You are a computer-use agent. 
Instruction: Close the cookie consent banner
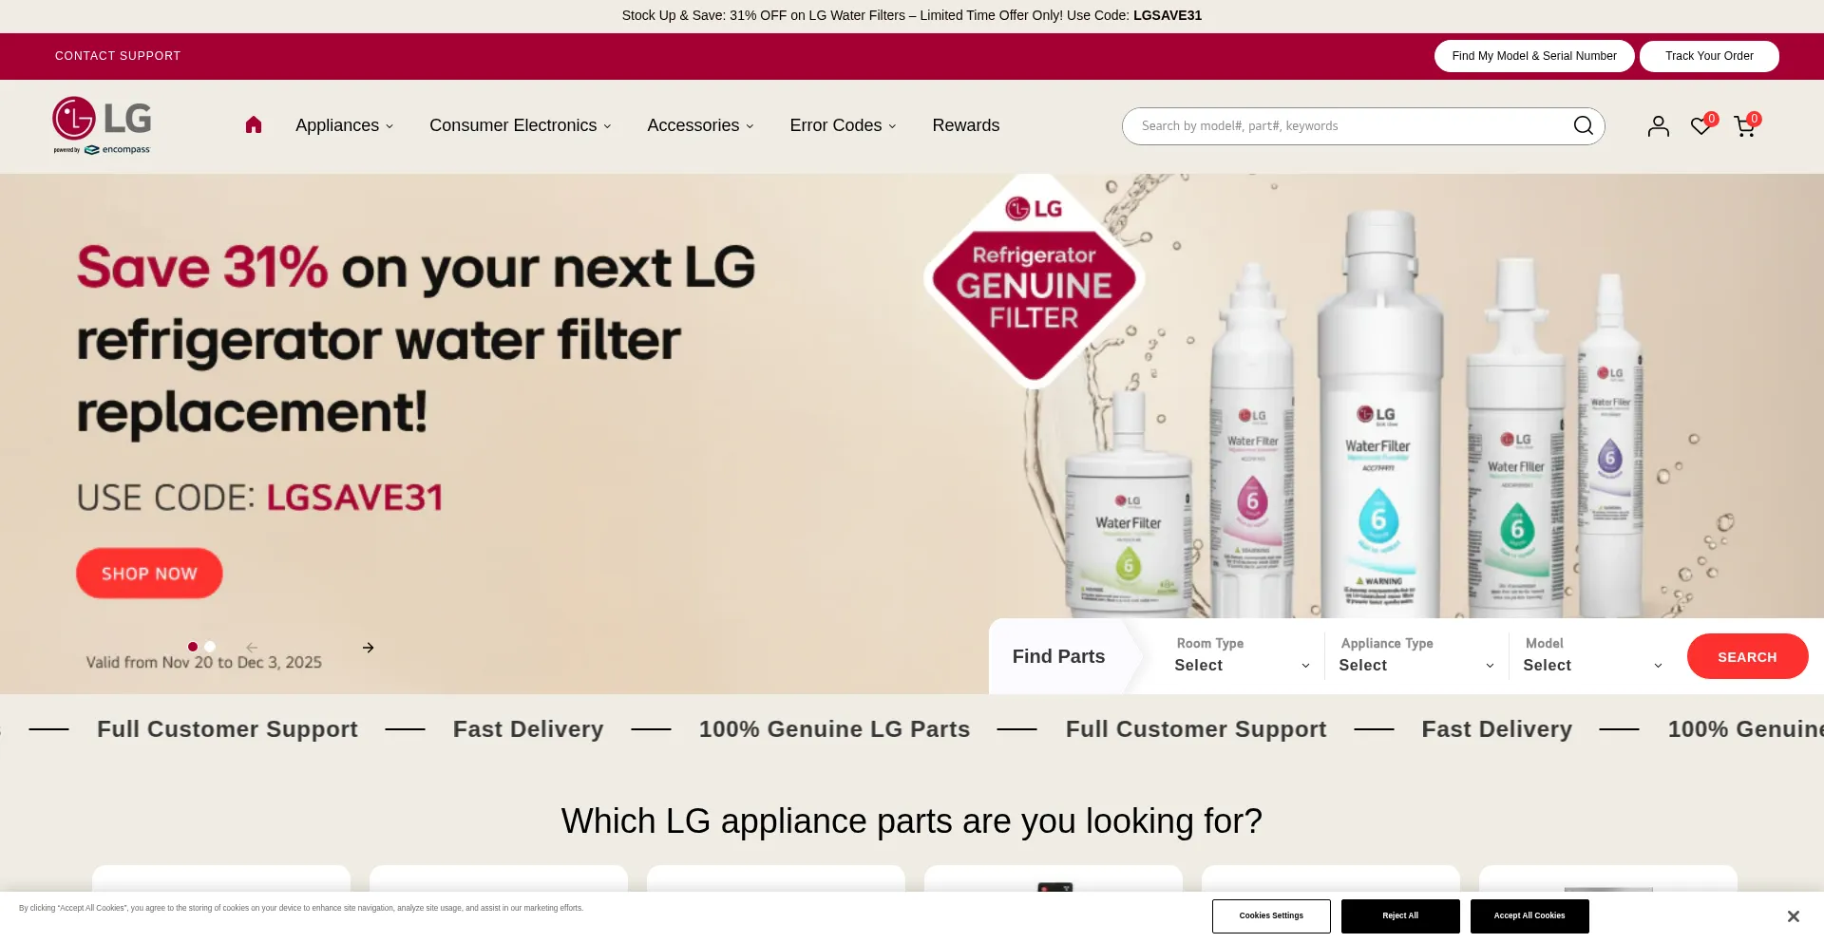point(1793,916)
